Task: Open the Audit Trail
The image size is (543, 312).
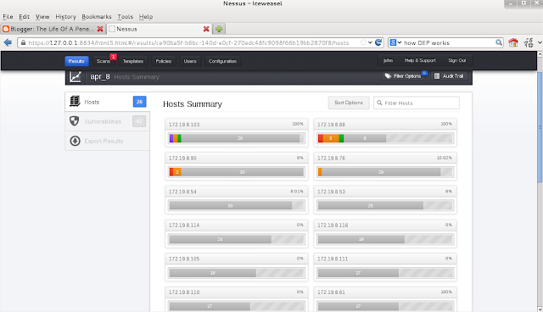Action: click(449, 76)
